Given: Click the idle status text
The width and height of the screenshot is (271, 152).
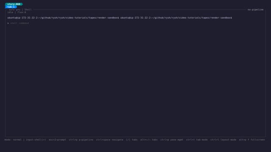Looking at the screenshot, I should click(10, 12).
